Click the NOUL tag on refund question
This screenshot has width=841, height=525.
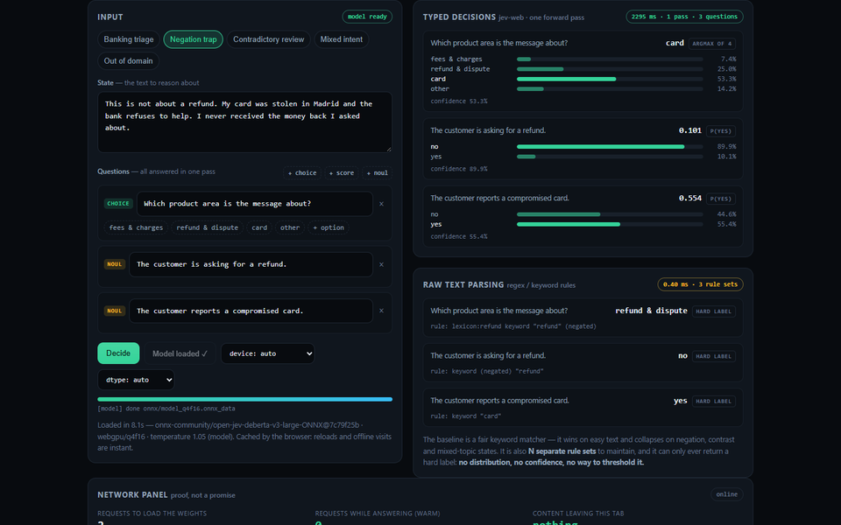114,264
